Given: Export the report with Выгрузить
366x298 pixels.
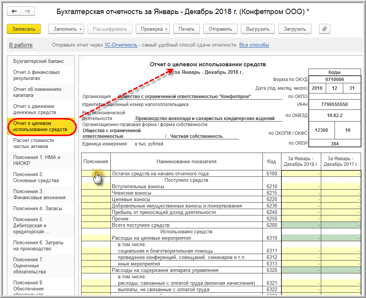Looking at the screenshot, I should 258,29.
